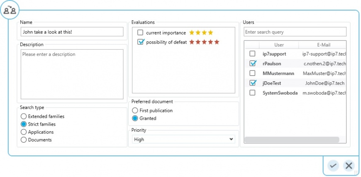Click the JohnDoe@ip7.tech email cell

pyautogui.click(x=324, y=83)
